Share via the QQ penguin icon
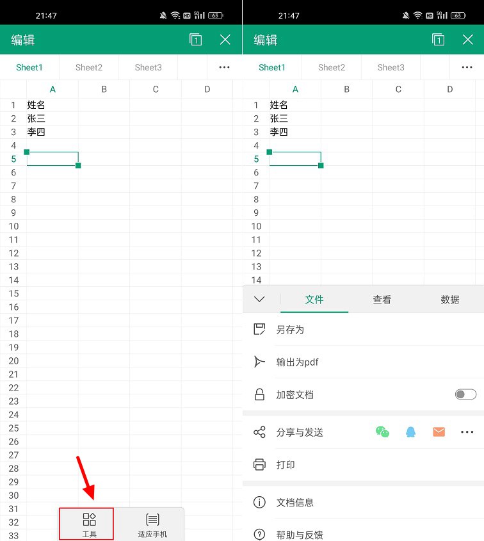Viewport: 484px width, 541px height. pos(410,432)
